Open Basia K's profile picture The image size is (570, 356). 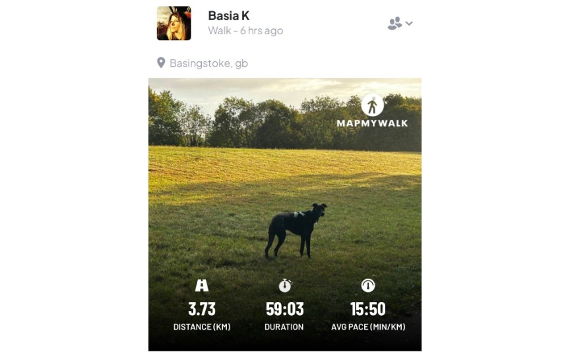(174, 23)
